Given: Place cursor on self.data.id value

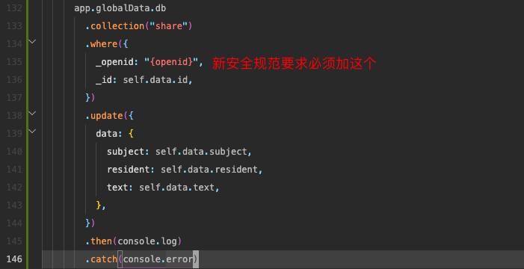Looking at the screenshot, I should (155, 80).
